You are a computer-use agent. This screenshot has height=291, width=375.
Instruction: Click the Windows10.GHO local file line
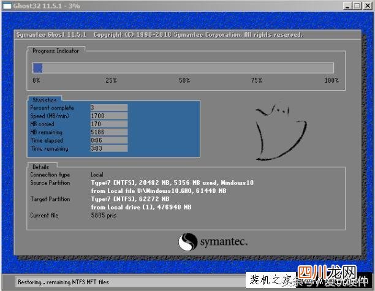159,191
